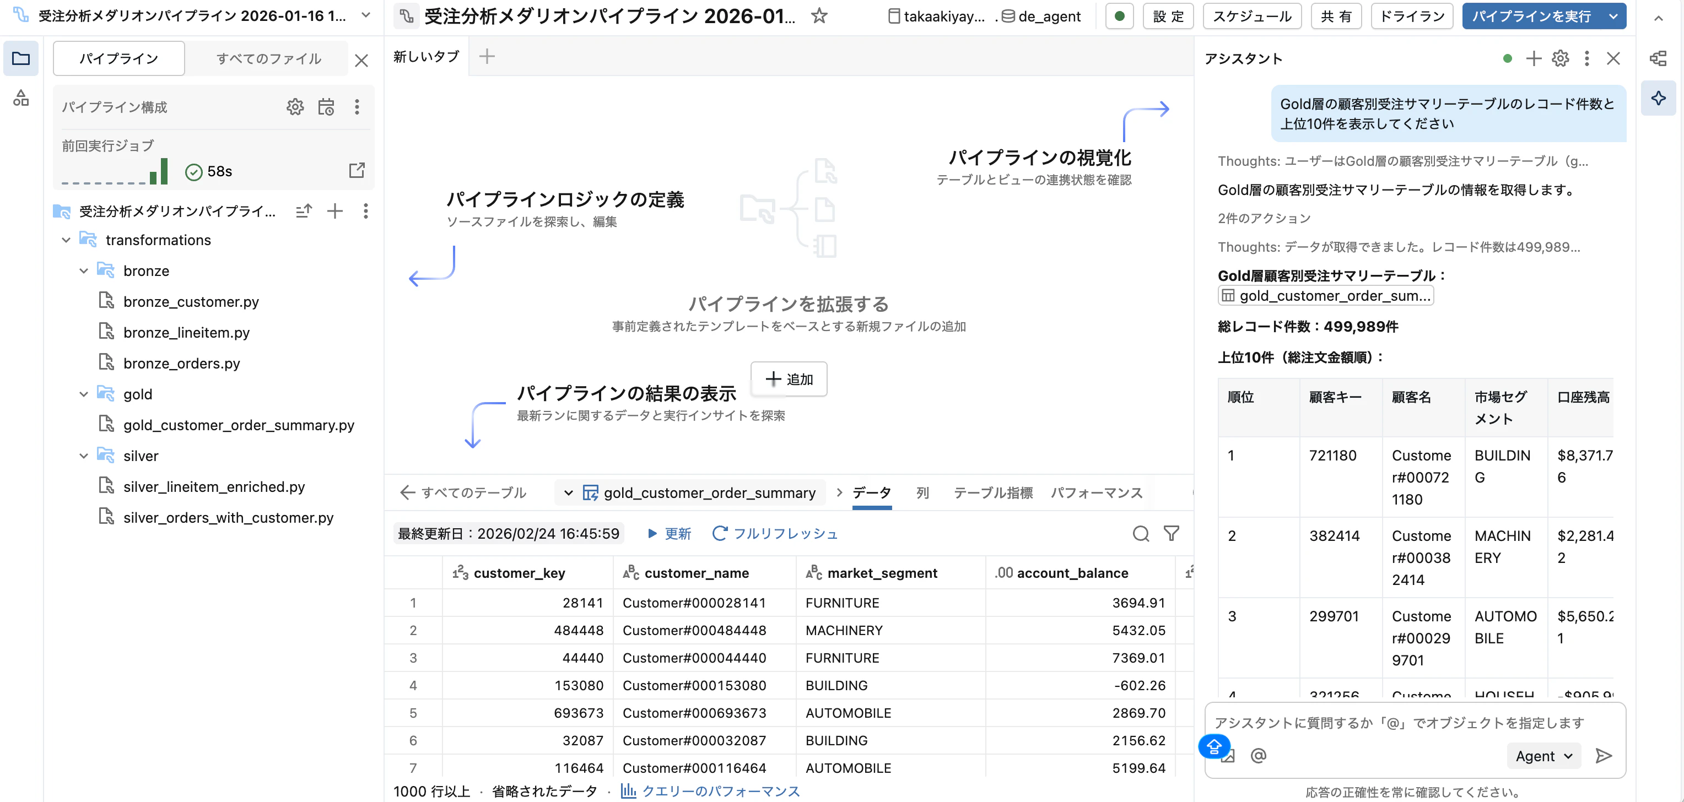The width and height of the screenshot is (1684, 802).
Task: Expand the パイプラインを実行 dropdown arrow
Action: click(x=1614, y=15)
